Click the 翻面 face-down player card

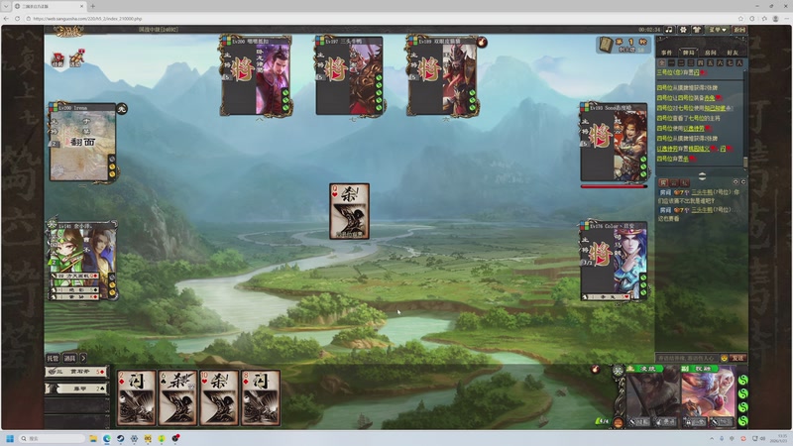coord(82,142)
